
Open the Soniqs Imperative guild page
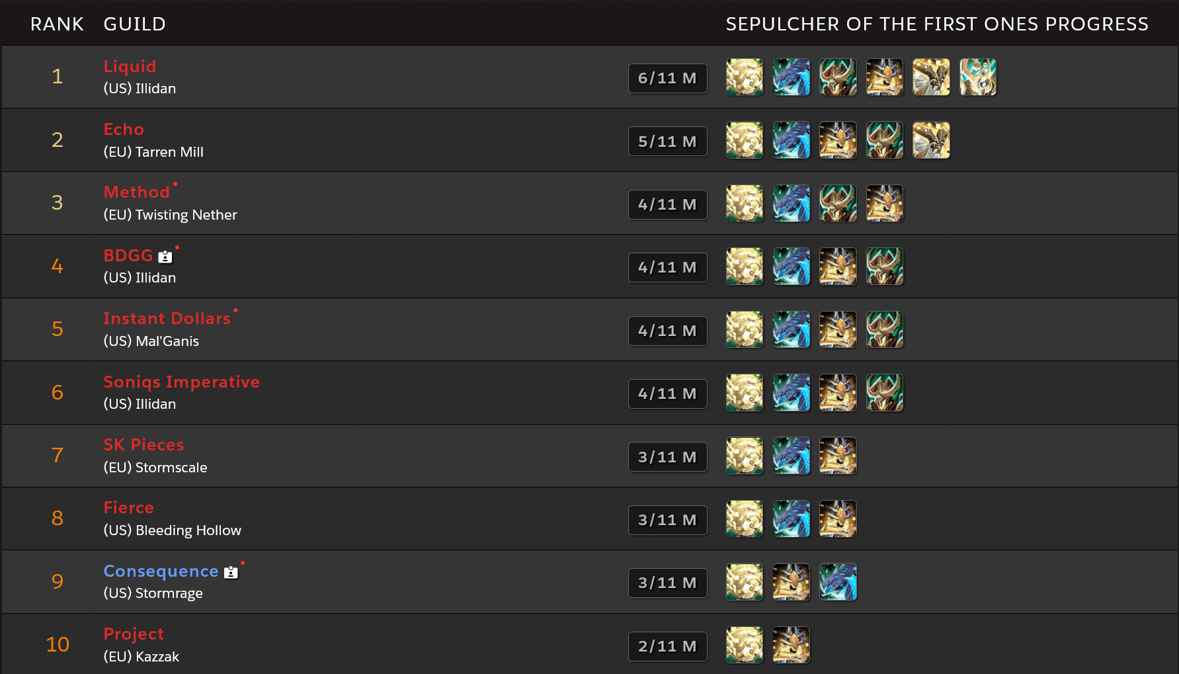pos(181,382)
